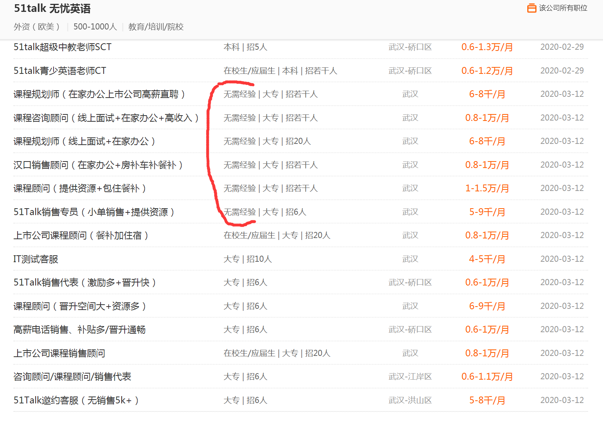The height and width of the screenshot is (421, 603).
Task: Open job 51talk青少英语老师CT
Action: 60,71
